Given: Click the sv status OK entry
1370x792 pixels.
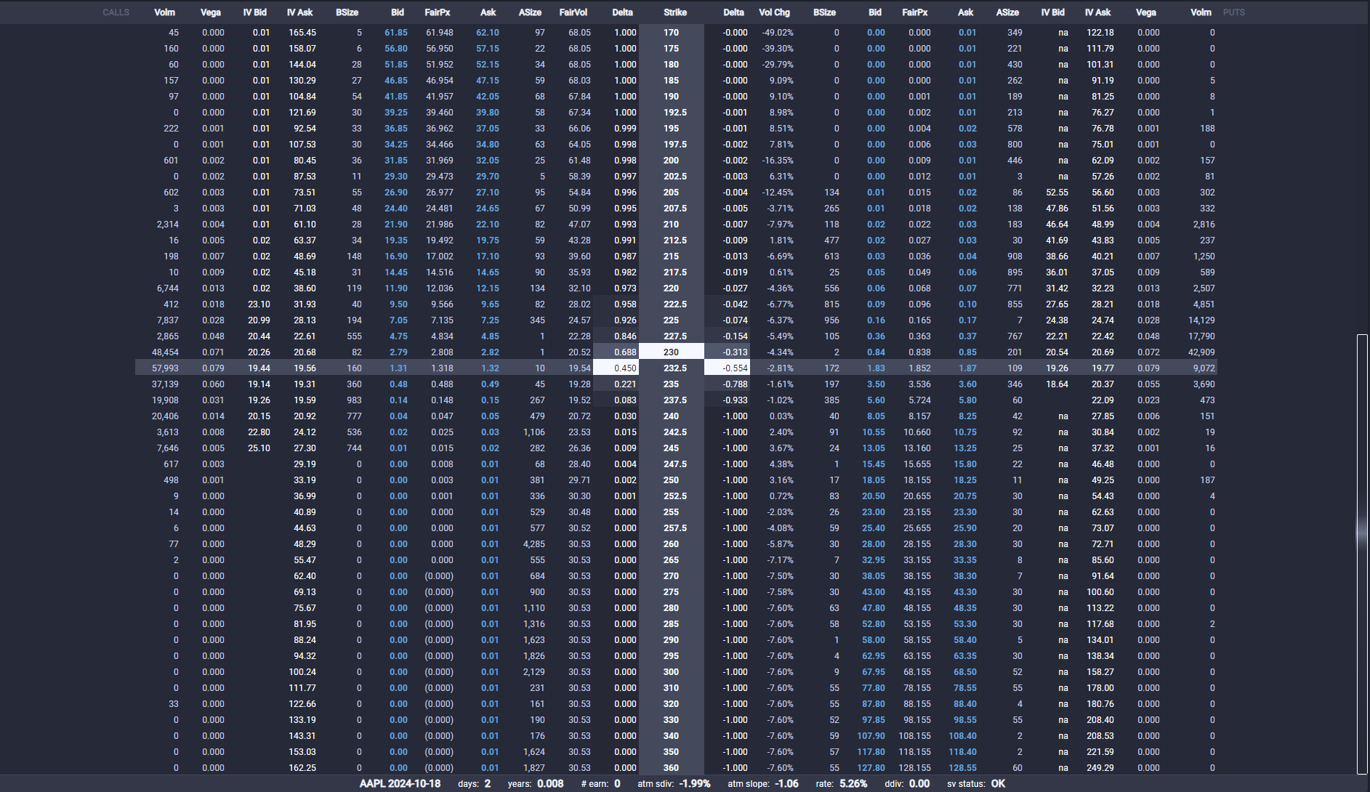Looking at the screenshot, I should tap(976, 784).
